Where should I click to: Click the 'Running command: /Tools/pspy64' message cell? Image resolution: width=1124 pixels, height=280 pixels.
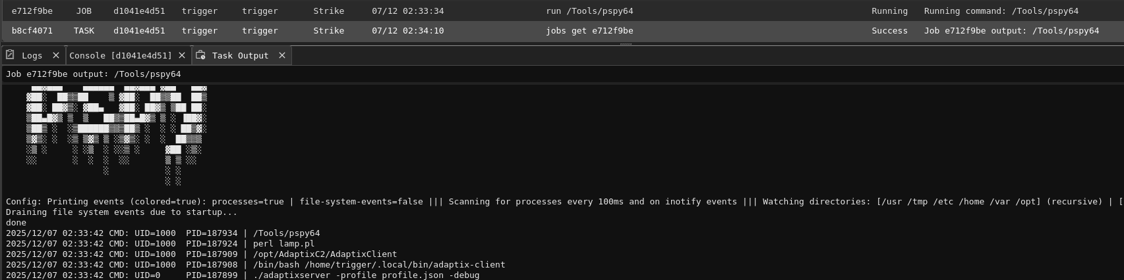tap(1001, 11)
